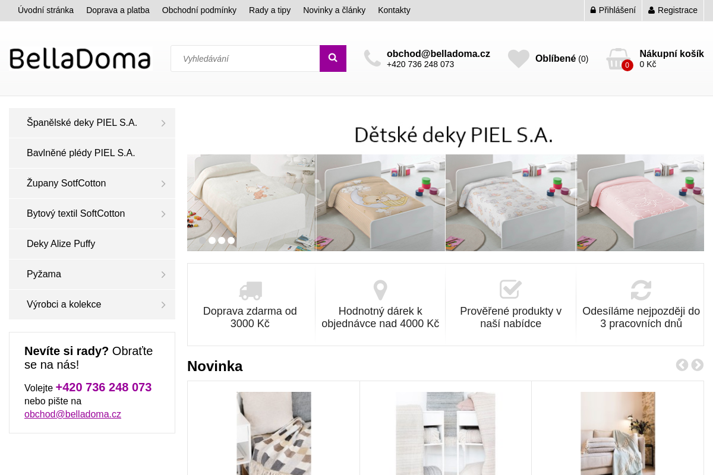This screenshot has height=475, width=713.
Task: Open the Kontakty menu item
Action: pos(394,10)
